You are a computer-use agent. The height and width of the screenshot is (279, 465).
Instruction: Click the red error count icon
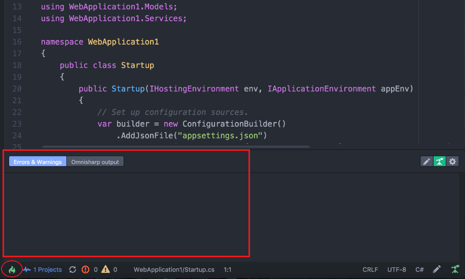coord(85,269)
